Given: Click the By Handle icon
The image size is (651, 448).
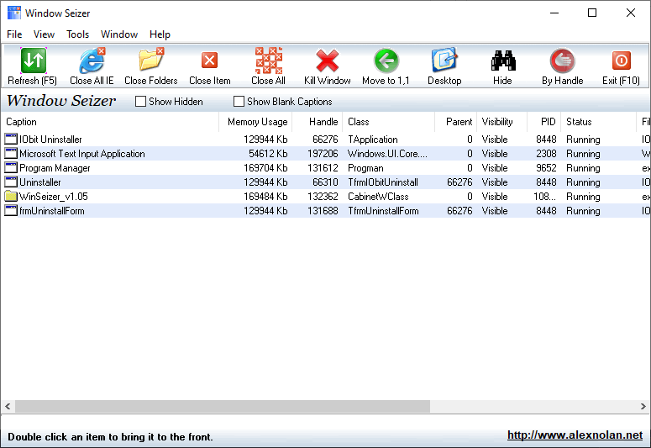Looking at the screenshot, I should click(x=562, y=61).
